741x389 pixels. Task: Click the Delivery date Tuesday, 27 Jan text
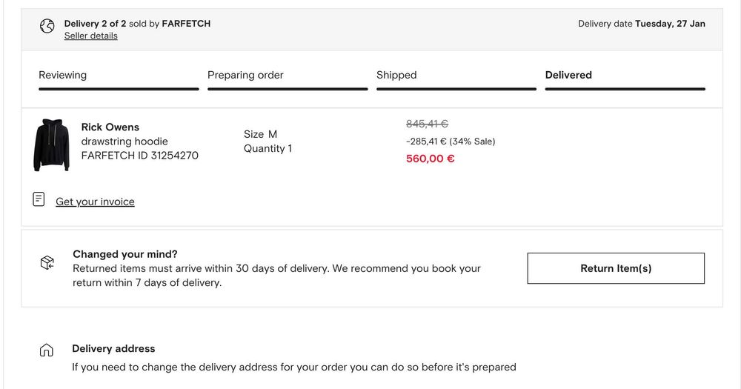point(642,24)
